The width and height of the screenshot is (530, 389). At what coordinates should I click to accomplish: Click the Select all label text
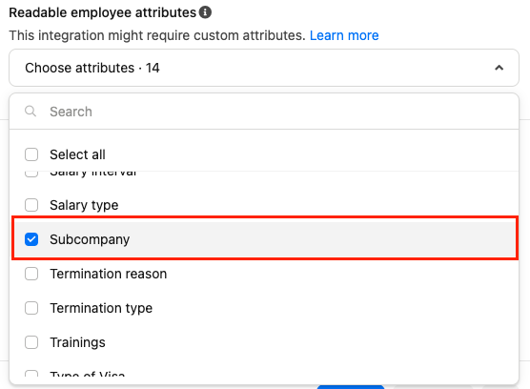(x=77, y=154)
